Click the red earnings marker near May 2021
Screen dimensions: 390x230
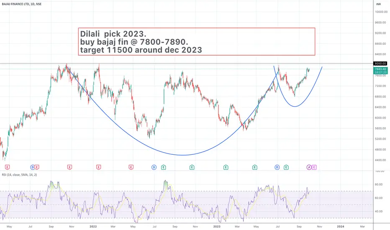[7, 167]
